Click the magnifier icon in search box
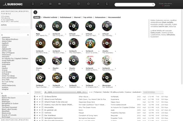 pos(153,5)
